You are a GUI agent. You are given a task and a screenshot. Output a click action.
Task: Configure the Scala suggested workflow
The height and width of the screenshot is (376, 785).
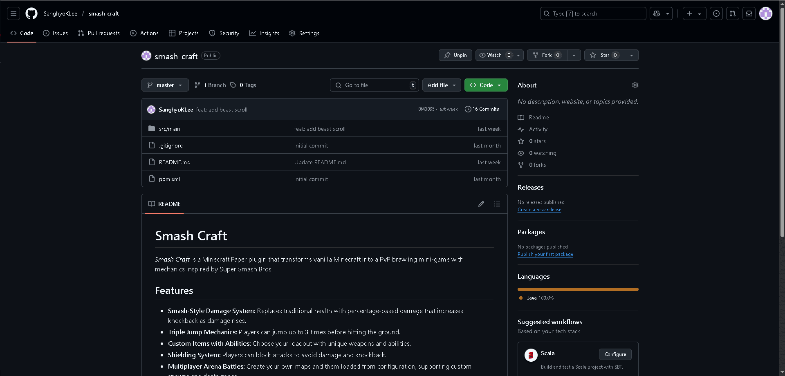pyautogui.click(x=615, y=354)
